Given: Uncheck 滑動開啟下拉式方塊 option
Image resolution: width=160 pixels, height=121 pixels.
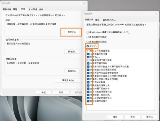Looking at the screenshot, I should tap(88, 95).
